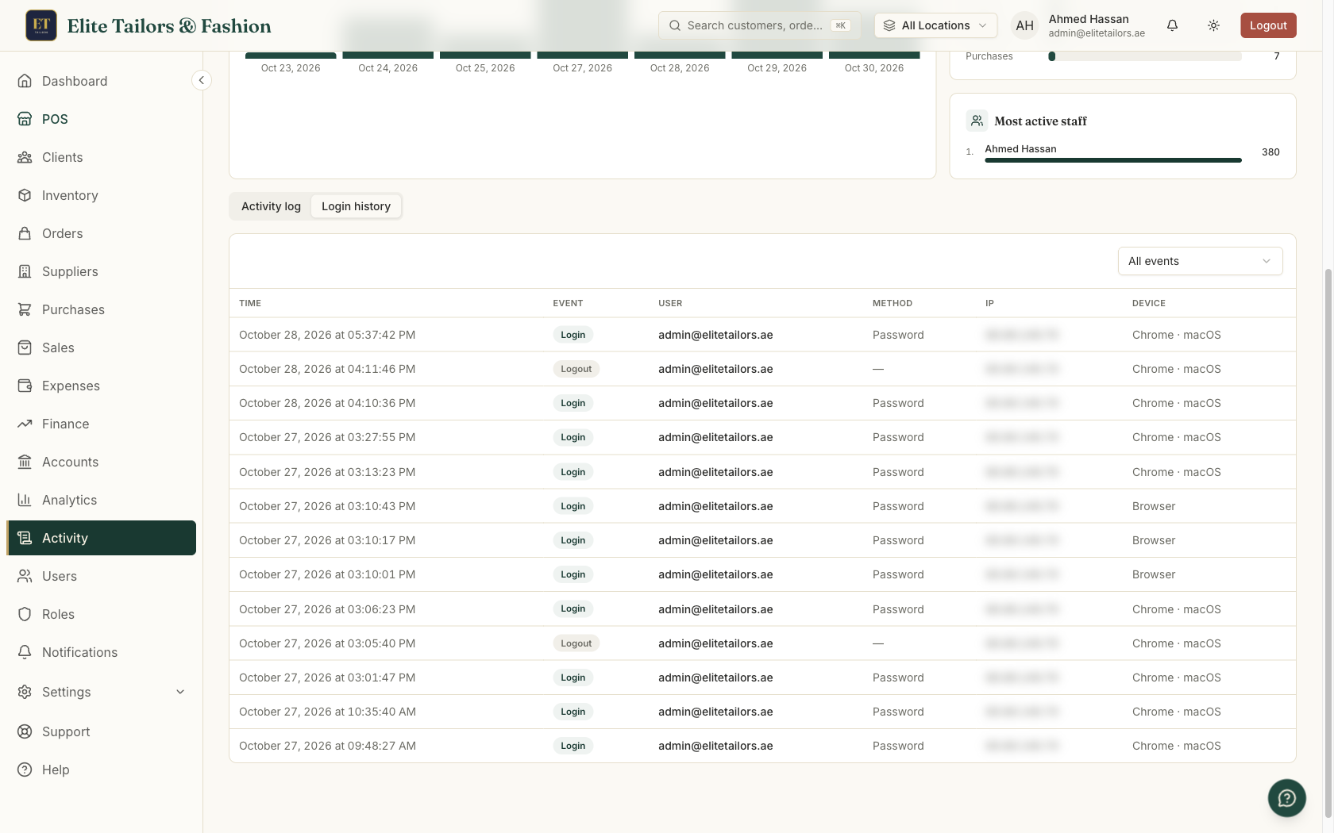1334x833 pixels.
Task: Navigate to Suppliers
Action: point(102,271)
